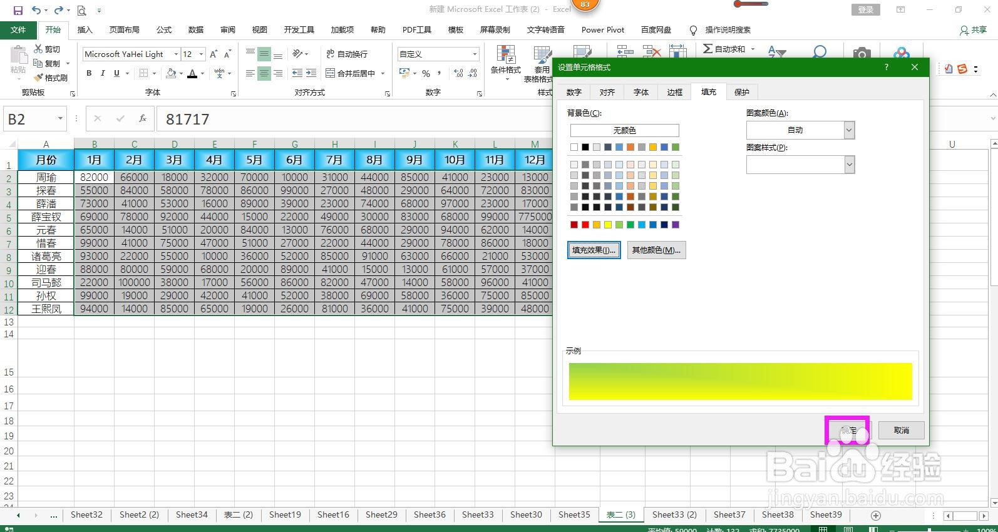
Task: Click the percent style icon
Action: pyautogui.click(x=426, y=73)
